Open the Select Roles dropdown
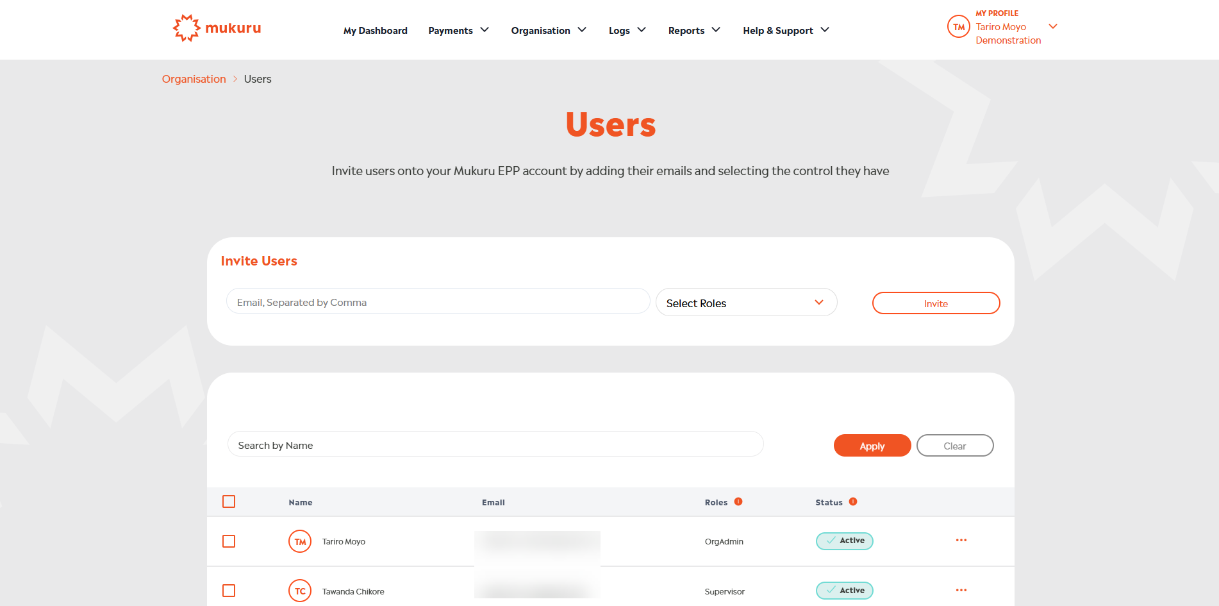The image size is (1219, 606). [x=746, y=303]
